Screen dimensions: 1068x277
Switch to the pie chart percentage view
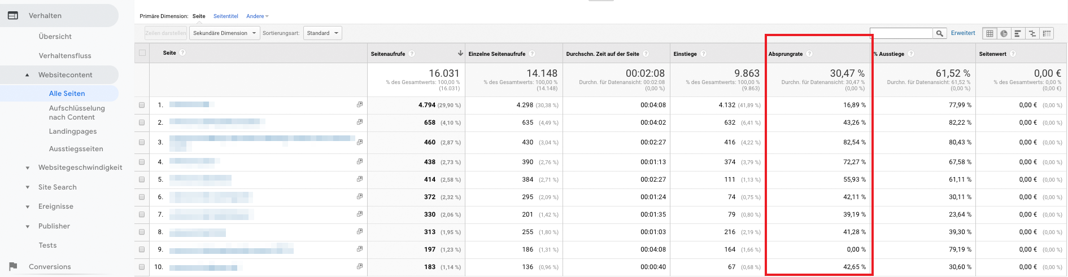(1004, 33)
